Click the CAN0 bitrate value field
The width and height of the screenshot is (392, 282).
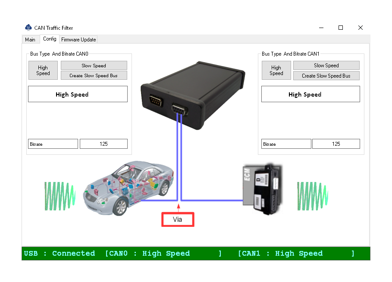coord(103,144)
